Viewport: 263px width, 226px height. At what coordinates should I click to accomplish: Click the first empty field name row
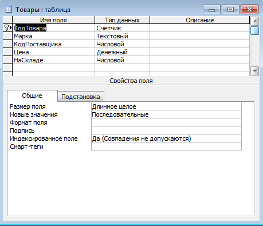(x=53, y=68)
